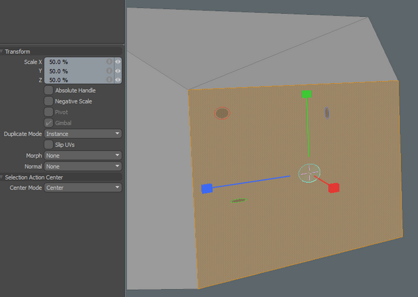Enable the Slip UVs checkbox

click(48, 145)
